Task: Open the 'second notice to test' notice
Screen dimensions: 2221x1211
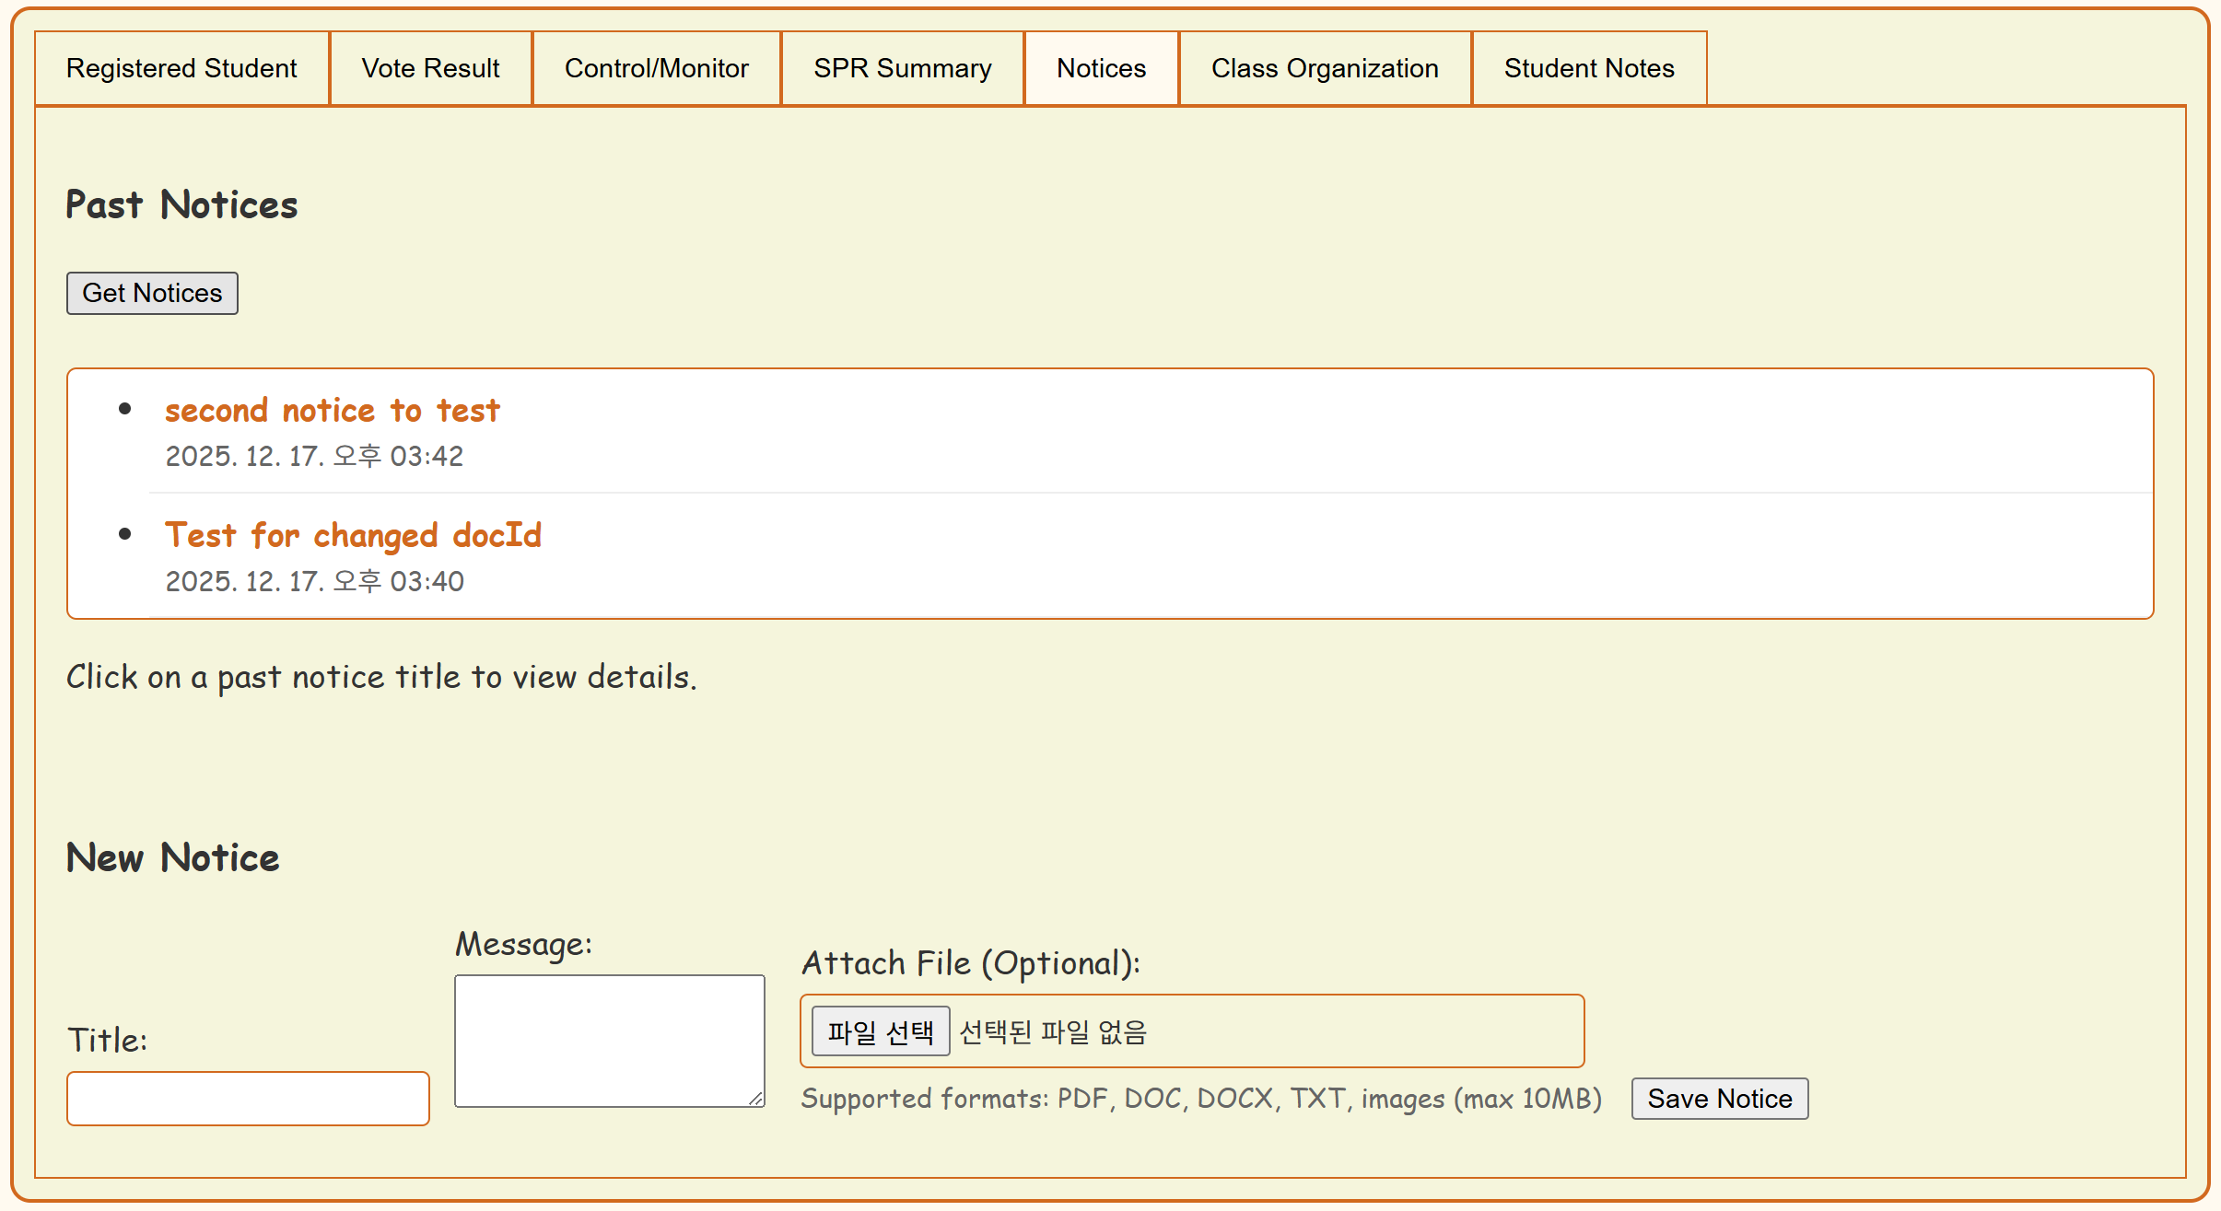Action: pos(332,410)
